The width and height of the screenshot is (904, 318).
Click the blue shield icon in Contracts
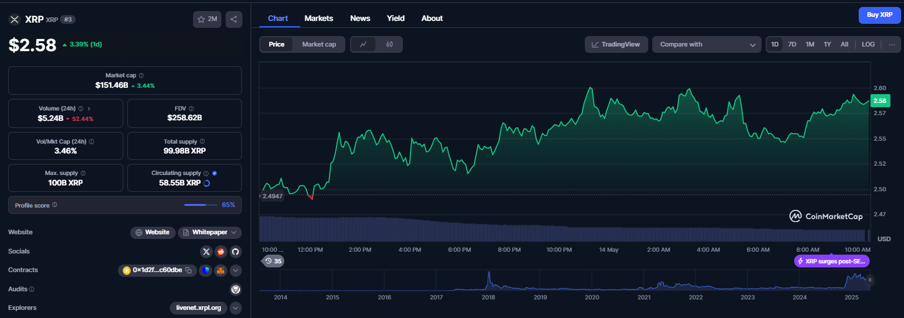click(x=205, y=270)
